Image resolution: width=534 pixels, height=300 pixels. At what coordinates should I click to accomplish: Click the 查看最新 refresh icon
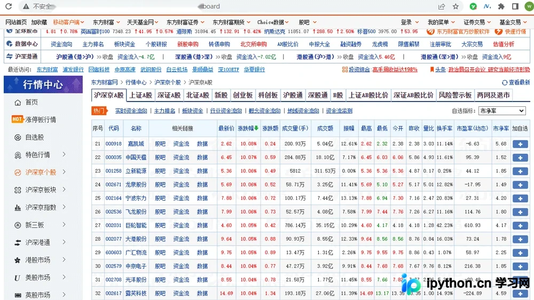point(505,82)
